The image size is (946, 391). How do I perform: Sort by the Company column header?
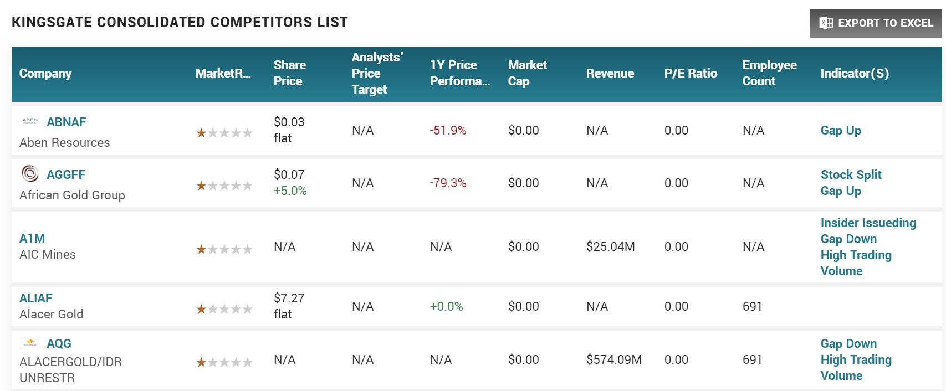coord(45,74)
